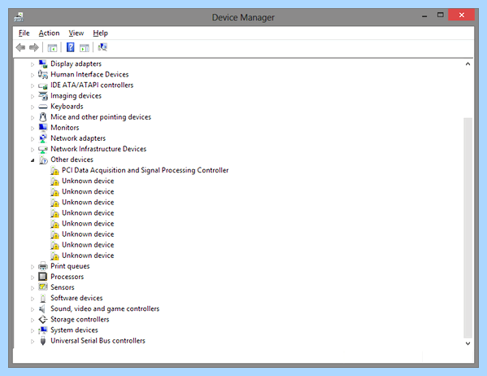This screenshot has width=487, height=376.
Task: Open the File menu
Action: pyautogui.click(x=24, y=33)
